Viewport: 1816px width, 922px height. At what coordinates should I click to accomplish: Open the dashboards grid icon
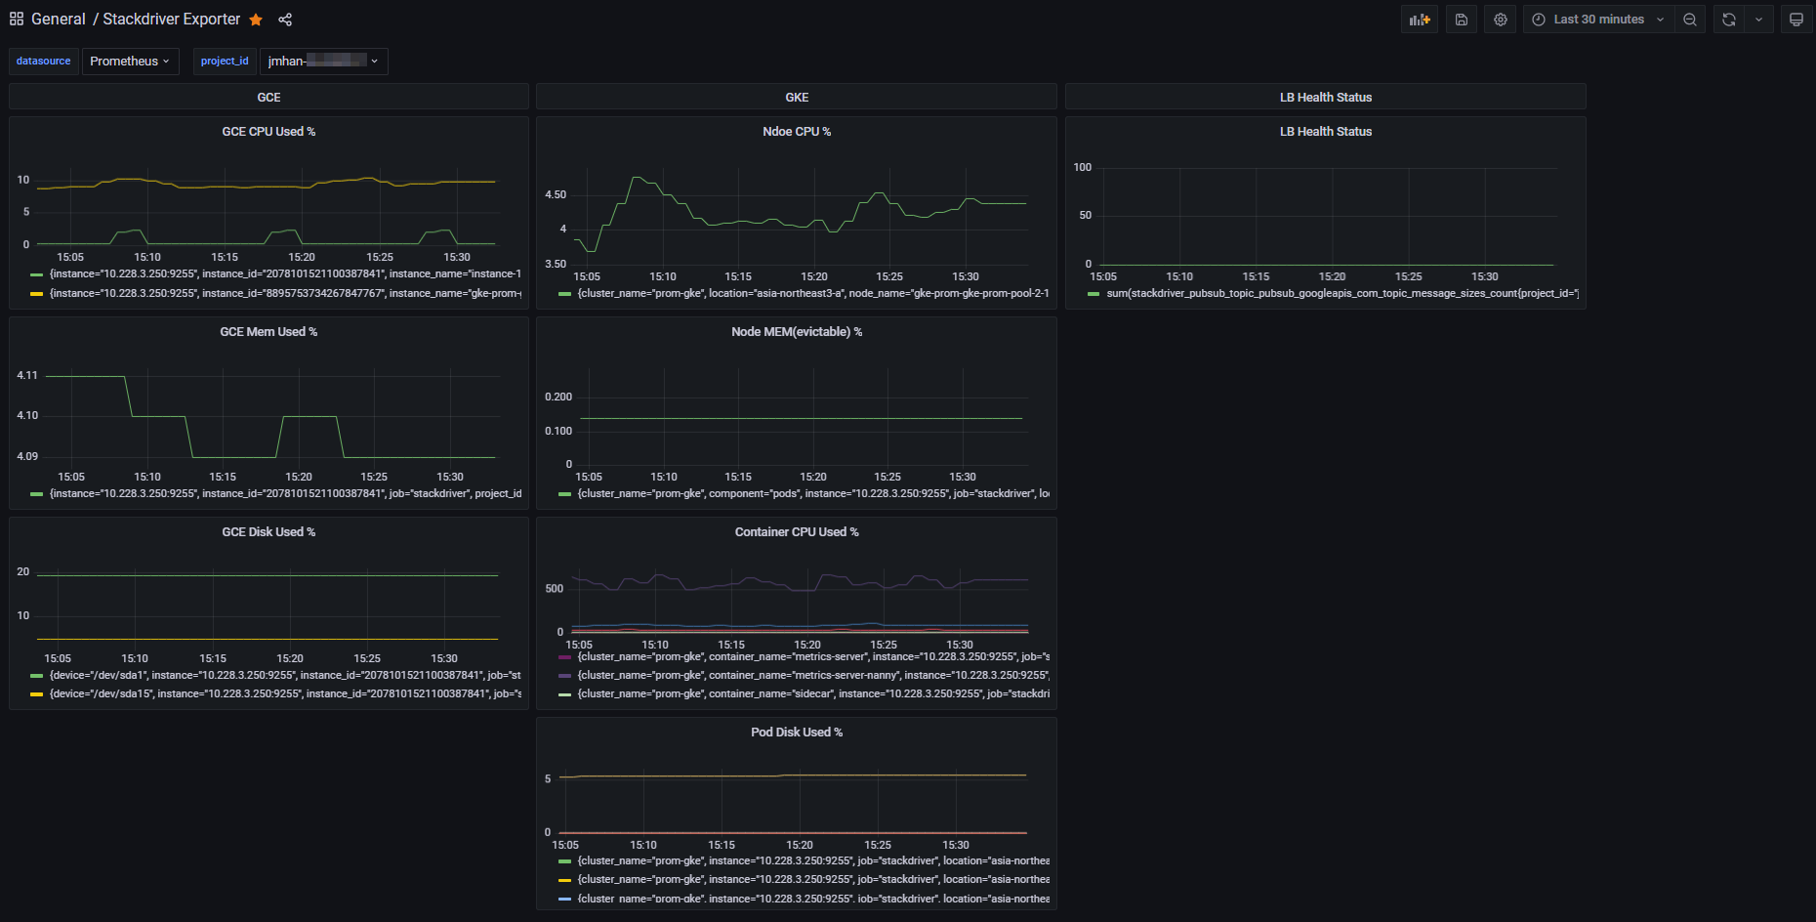click(x=17, y=20)
